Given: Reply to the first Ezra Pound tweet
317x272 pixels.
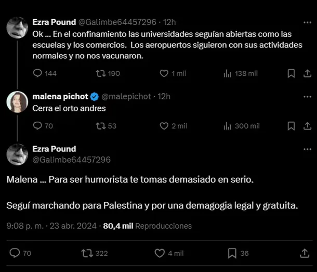Looking at the screenshot, I should (37, 73).
